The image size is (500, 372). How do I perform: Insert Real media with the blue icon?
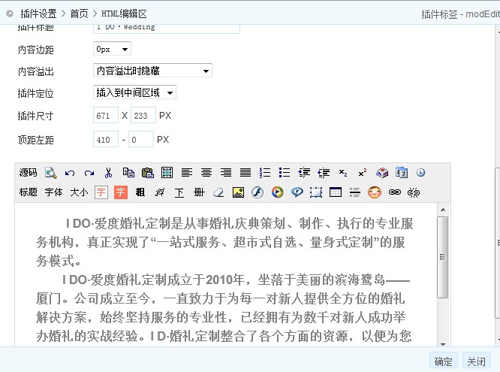click(x=297, y=192)
